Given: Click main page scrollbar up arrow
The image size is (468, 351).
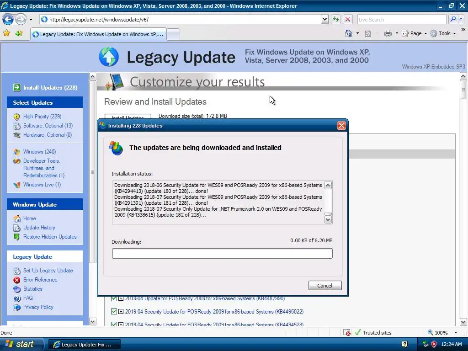Looking at the screenshot, I should (x=463, y=76).
